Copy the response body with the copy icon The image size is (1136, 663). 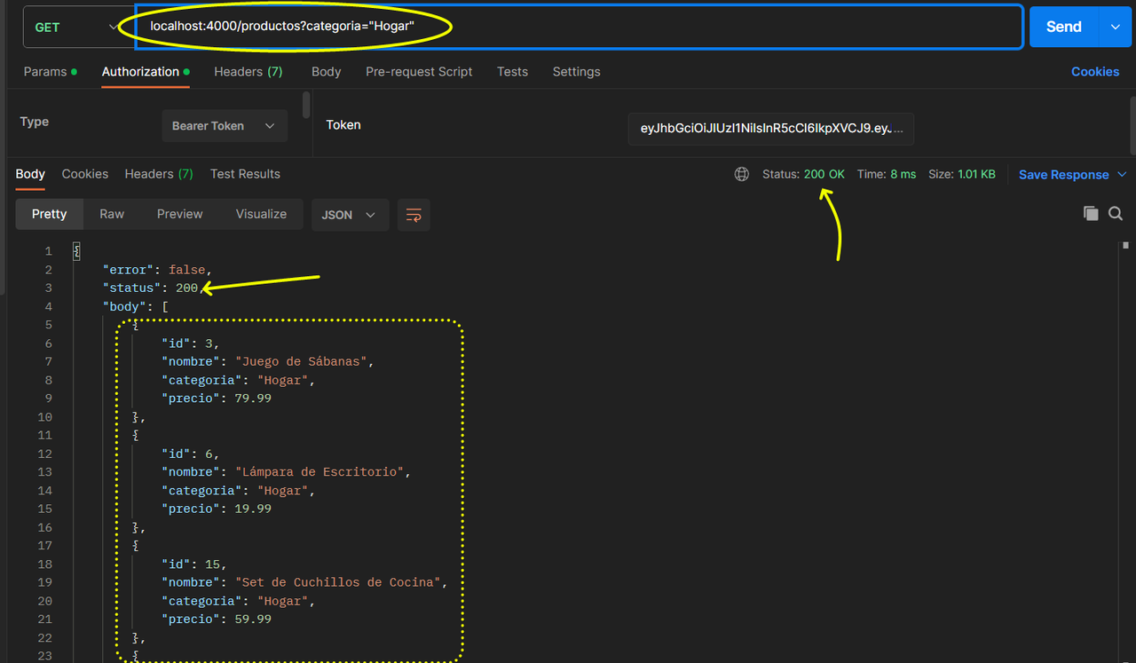coord(1091,213)
